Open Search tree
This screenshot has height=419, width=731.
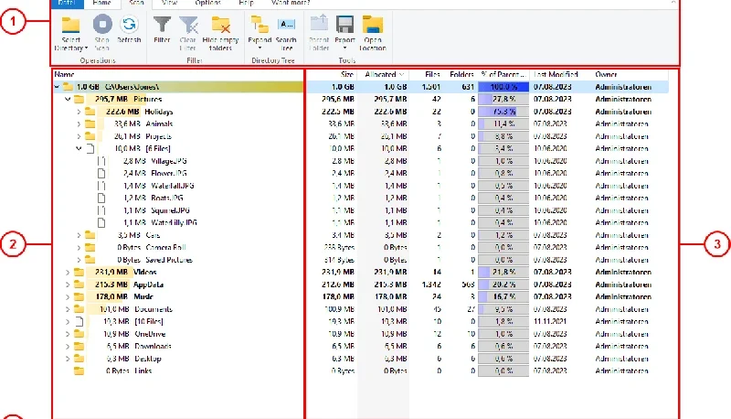point(286,33)
